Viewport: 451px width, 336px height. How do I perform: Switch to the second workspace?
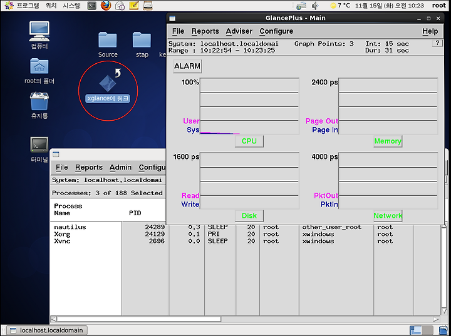[427, 330]
